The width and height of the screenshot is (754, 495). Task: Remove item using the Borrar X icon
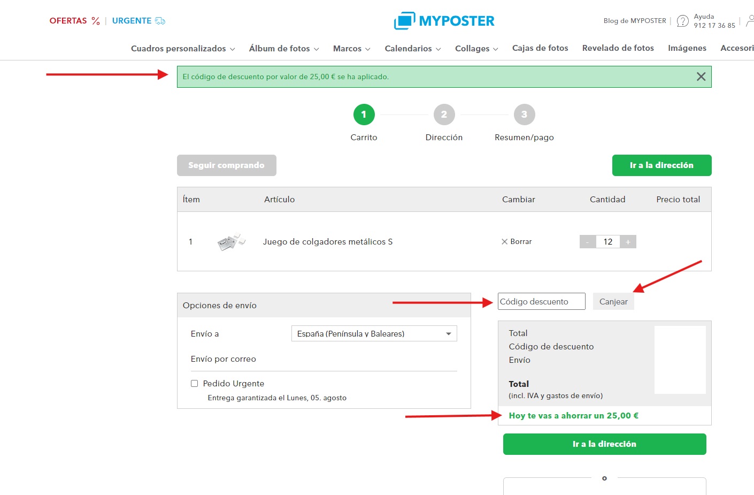504,242
